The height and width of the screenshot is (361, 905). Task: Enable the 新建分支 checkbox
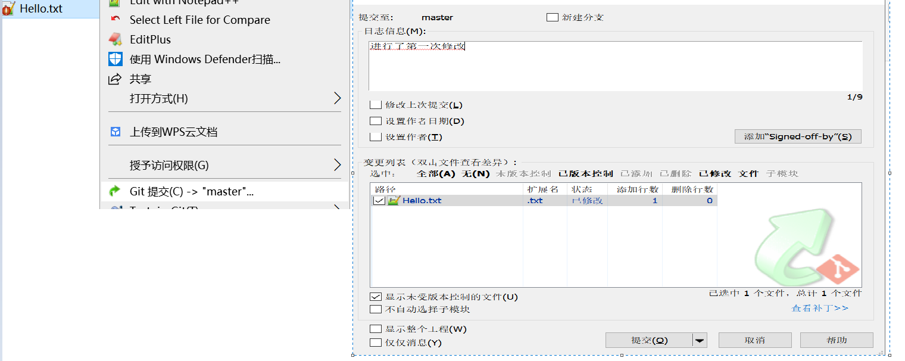pyautogui.click(x=552, y=17)
